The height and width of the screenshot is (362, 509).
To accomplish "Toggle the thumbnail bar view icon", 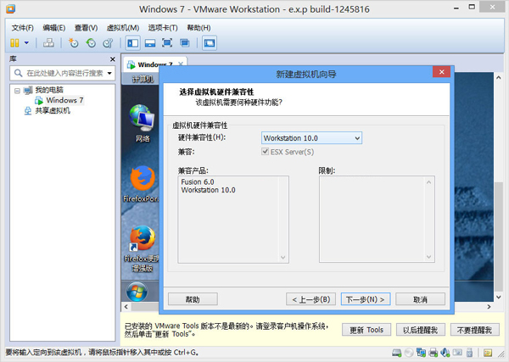I will [150, 43].
